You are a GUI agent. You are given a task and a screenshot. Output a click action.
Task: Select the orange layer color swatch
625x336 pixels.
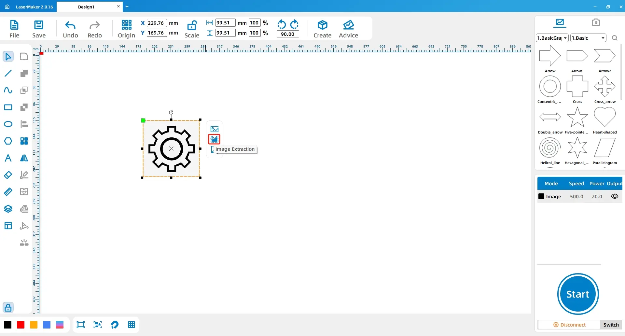tap(34, 325)
